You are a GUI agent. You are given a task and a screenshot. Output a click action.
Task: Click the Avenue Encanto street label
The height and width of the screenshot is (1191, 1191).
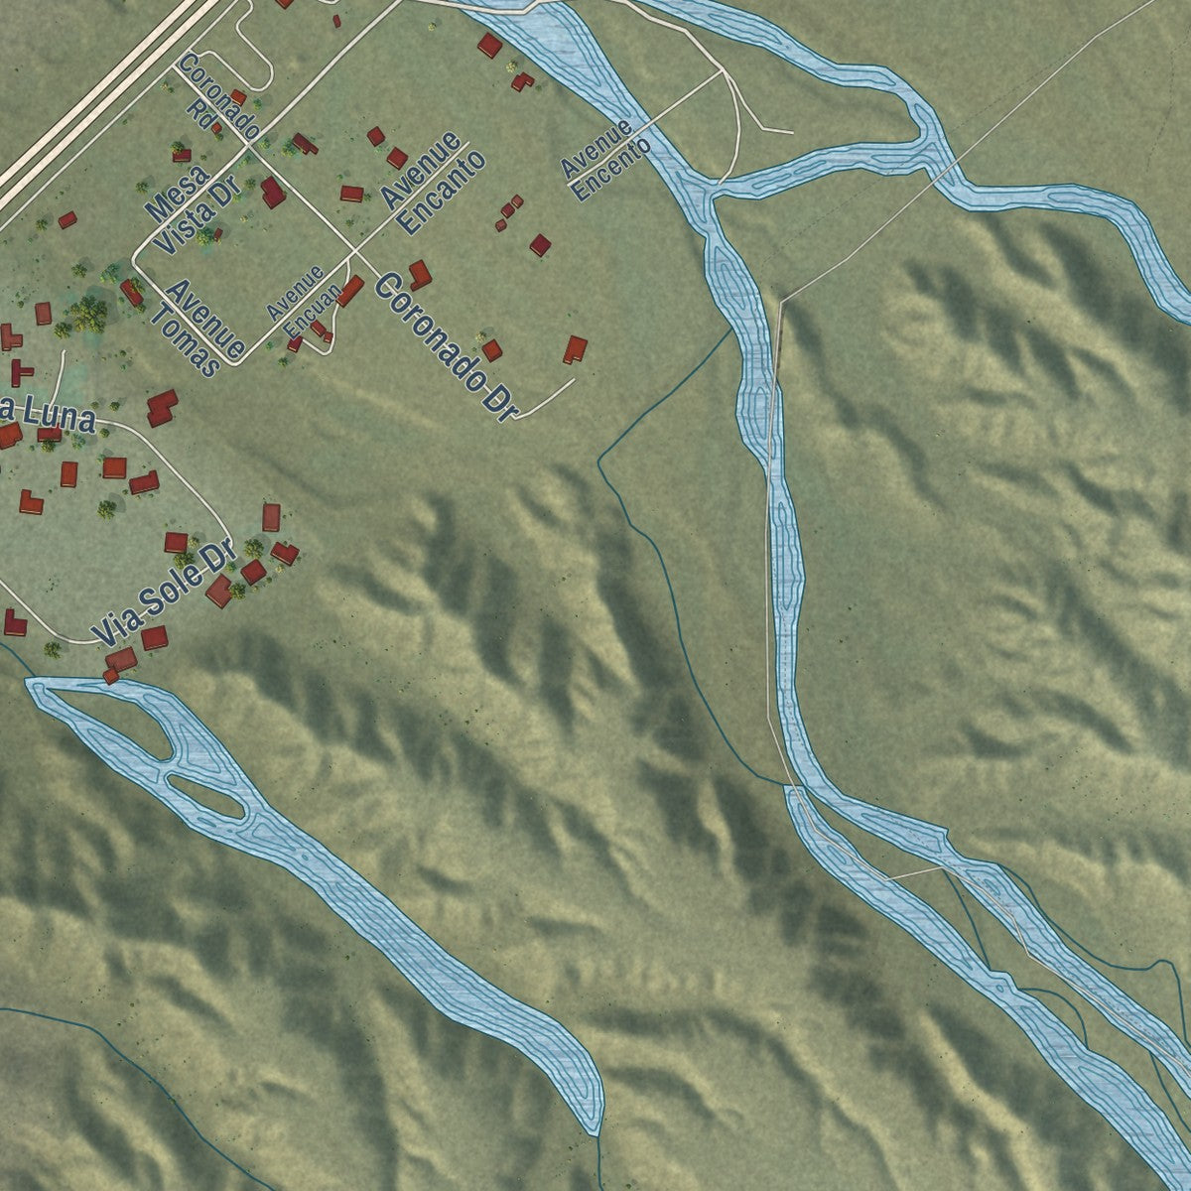click(x=434, y=183)
